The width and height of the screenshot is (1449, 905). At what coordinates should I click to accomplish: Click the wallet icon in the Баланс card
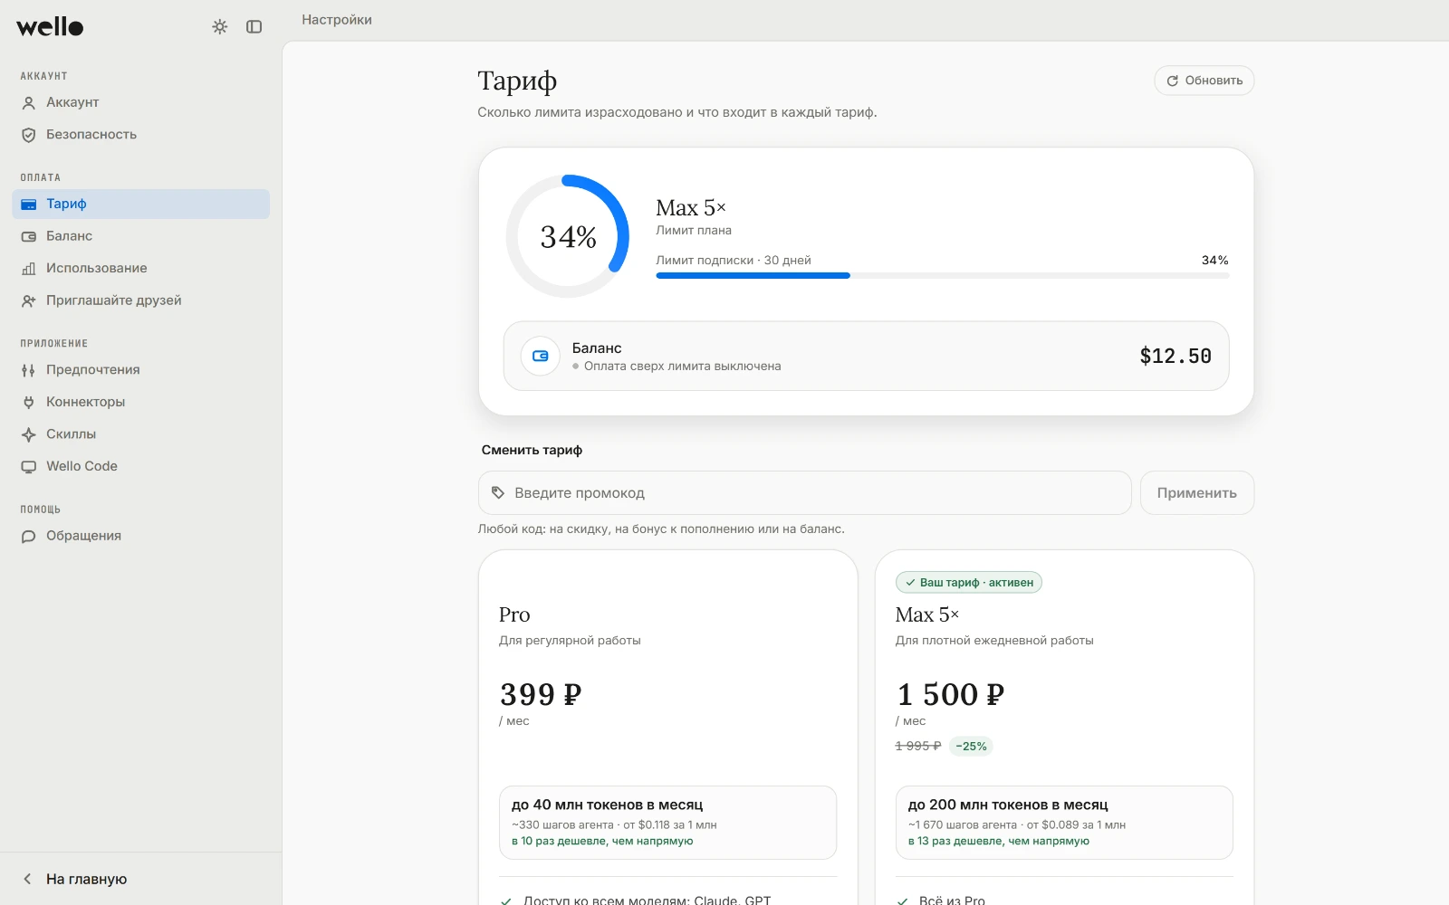pos(541,356)
